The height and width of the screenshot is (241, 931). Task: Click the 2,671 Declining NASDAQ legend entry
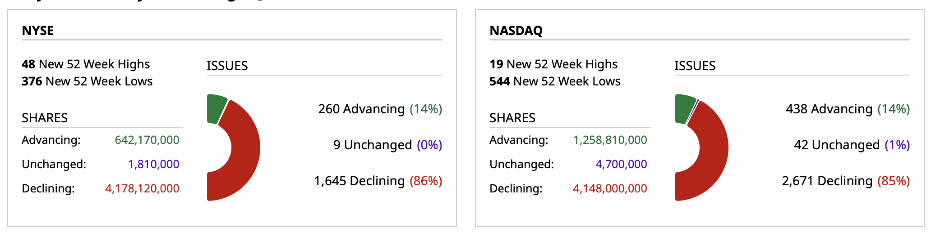[846, 181]
